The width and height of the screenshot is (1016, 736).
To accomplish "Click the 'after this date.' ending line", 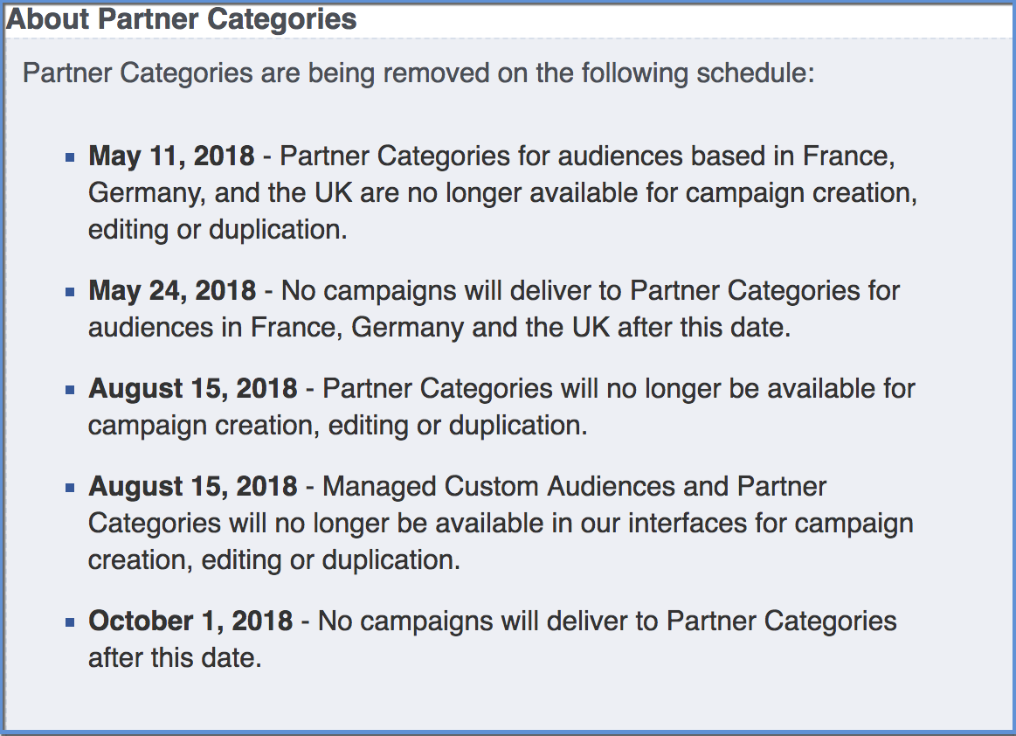I will click(x=175, y=658).
